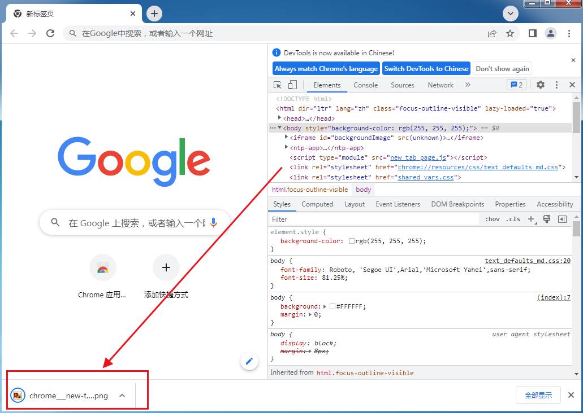Switch to the Elements tab
The image size is (583, 413).
[327, 85]
